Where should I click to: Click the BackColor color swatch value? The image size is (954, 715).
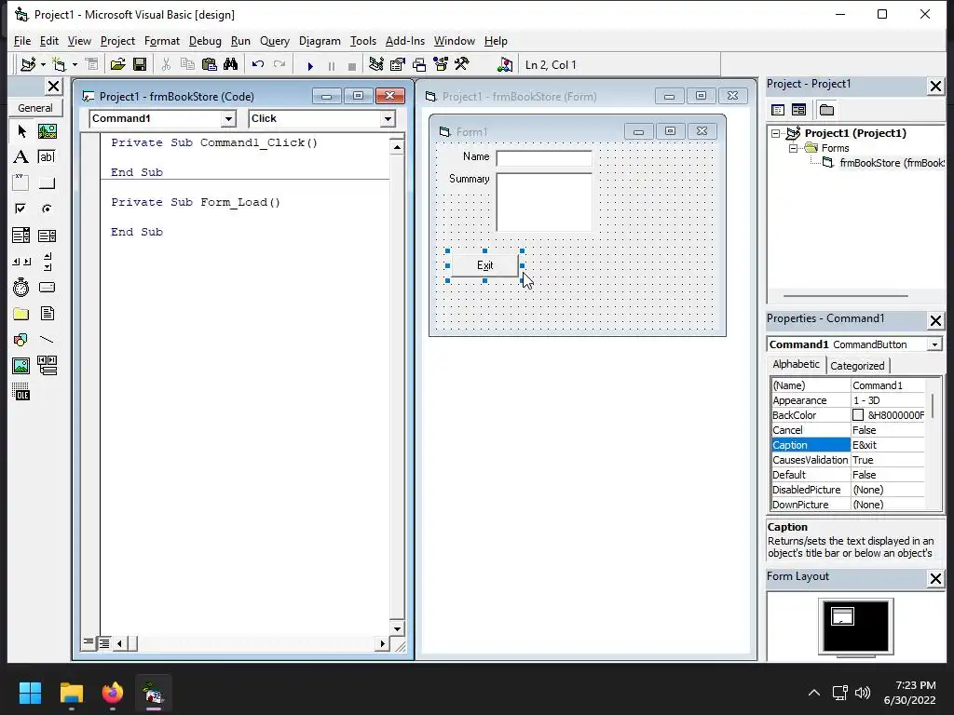tap(858, 415)
